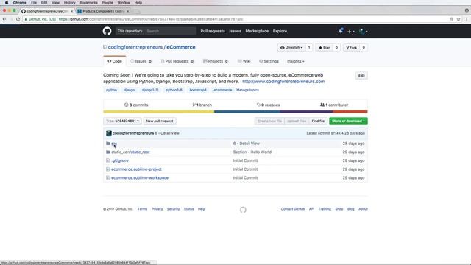Image resolution: width=471 pixels, height=265 pixels.
Task: Click the This repository search scope label
Action: [130, 31]
